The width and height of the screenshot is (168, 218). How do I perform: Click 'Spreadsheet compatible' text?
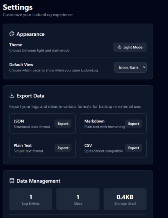(x=104, y=151)
